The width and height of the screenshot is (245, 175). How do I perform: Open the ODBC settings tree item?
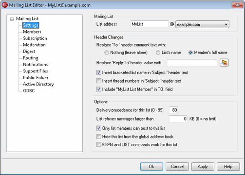[x=29, y=91]
